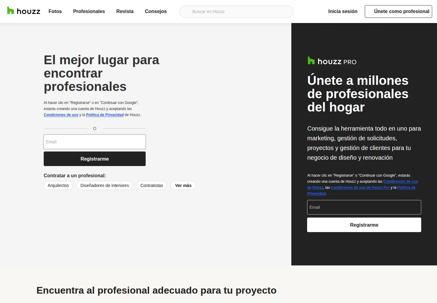Click the Houzz Pro logo
This screenshot has height=303, width=437.
tap(332, 61)
